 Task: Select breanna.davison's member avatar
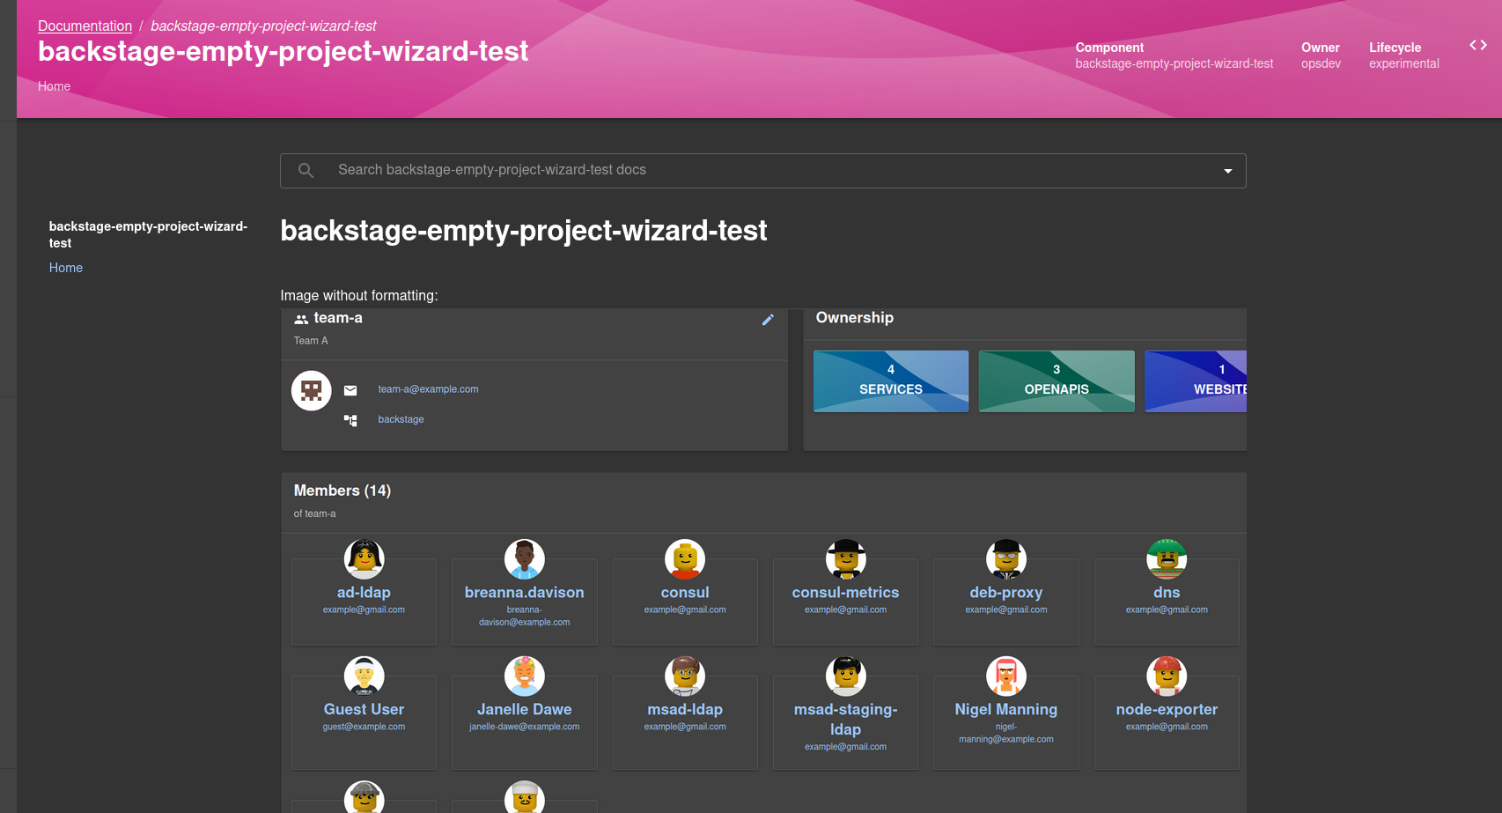(524, 558)
